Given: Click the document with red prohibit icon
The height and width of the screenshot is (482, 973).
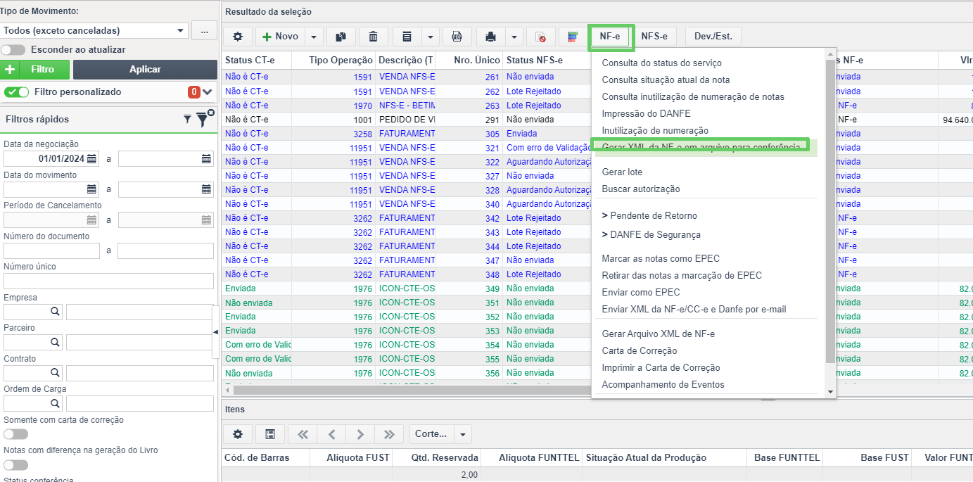Looking at the screenshot, I should tap(540, 37).
